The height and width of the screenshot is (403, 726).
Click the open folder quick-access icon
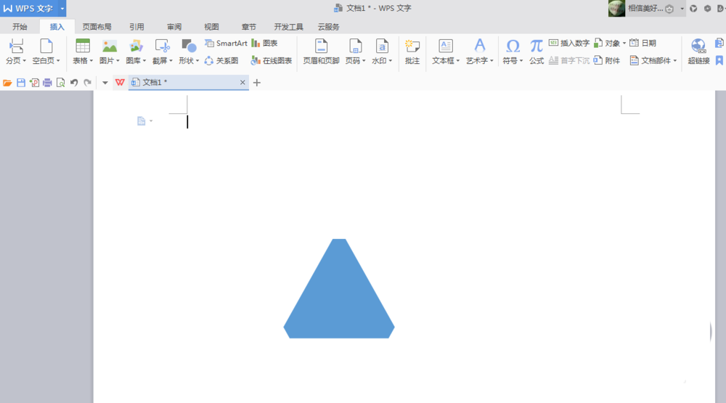7,83
